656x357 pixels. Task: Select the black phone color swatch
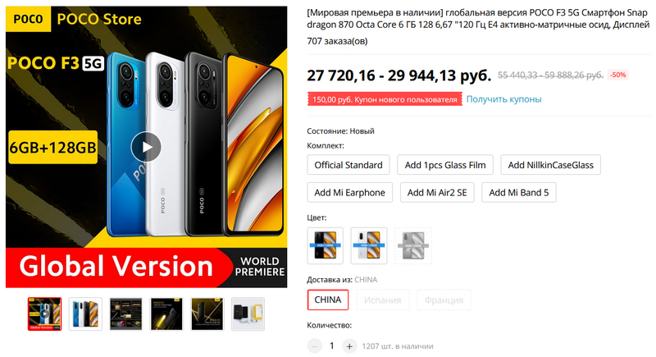325,245
